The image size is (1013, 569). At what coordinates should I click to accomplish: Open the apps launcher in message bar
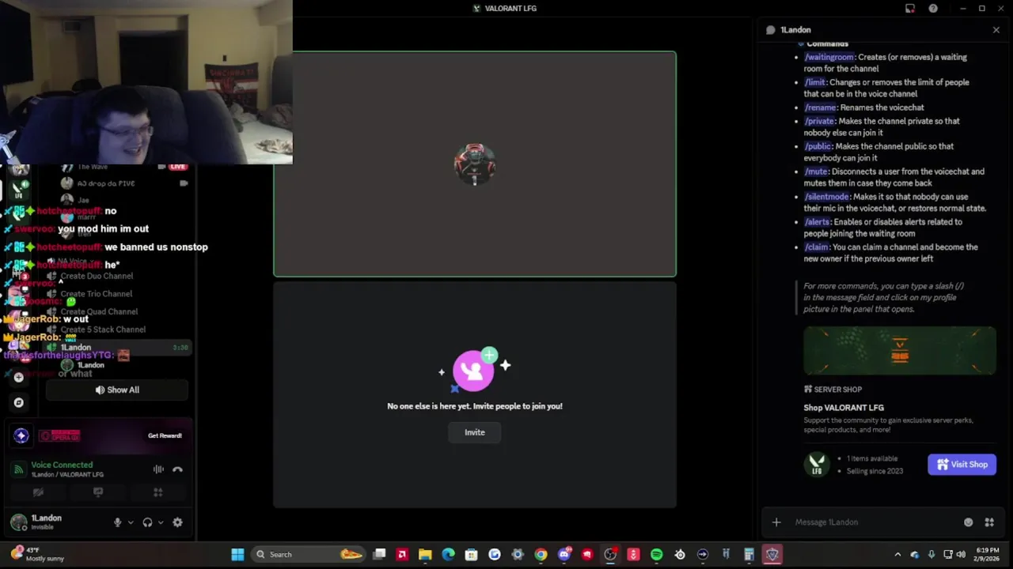pyautogui.click(x=989, y=522)
